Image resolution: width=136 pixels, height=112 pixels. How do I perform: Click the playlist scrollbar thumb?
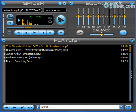(x=130, y=49)
